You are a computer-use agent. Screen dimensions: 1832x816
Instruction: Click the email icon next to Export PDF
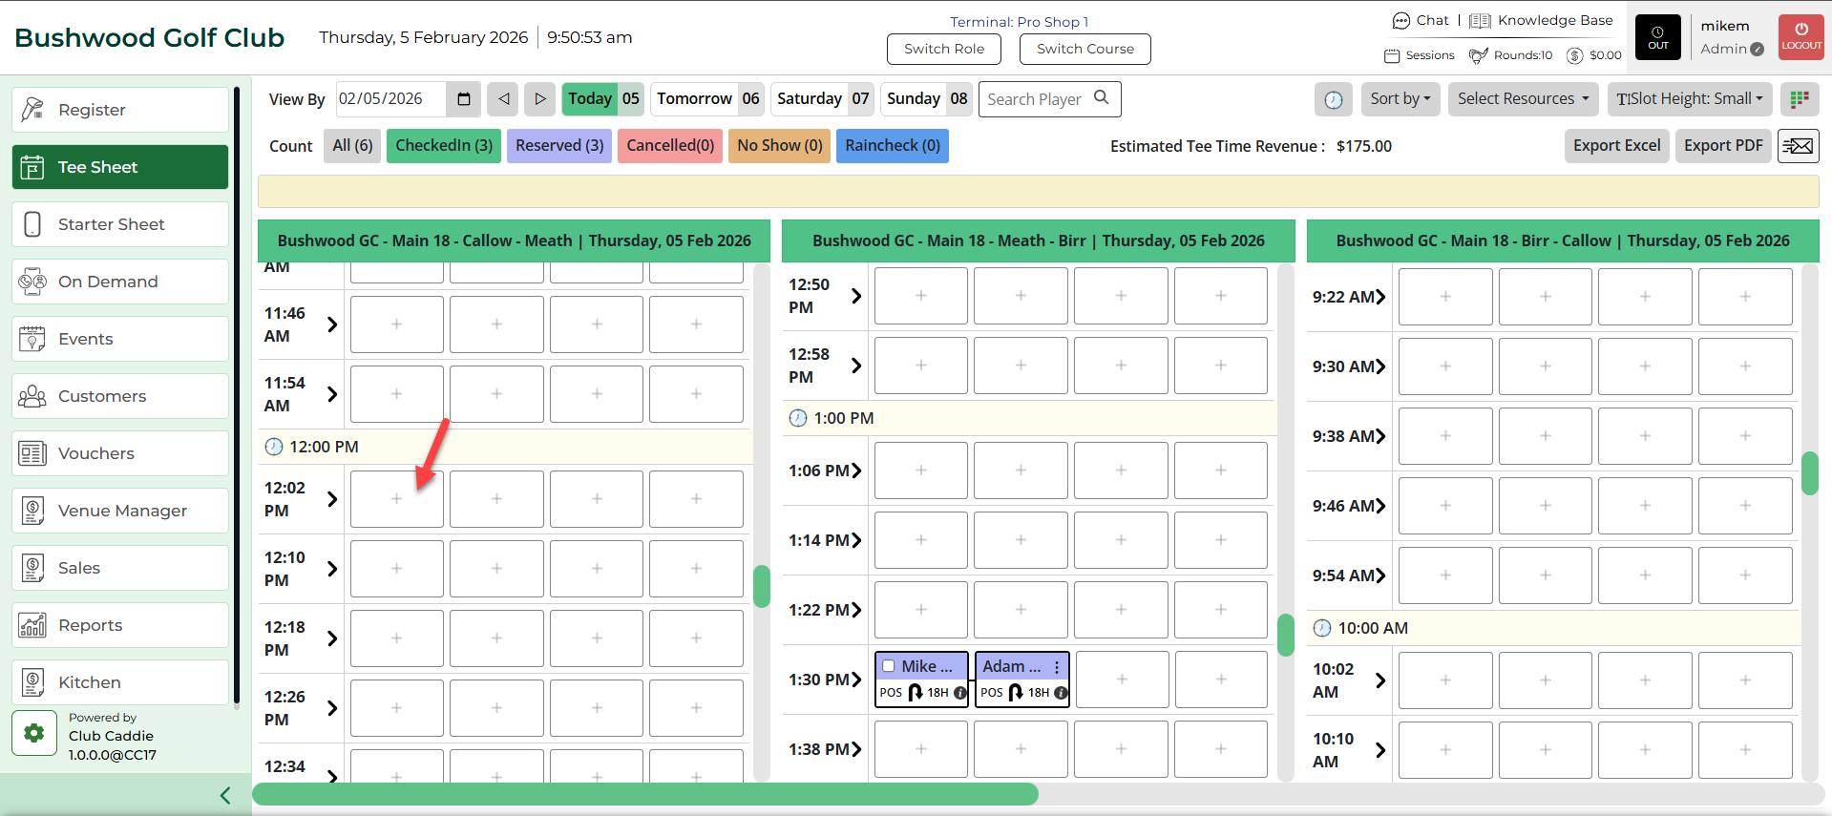point(1798,146)
